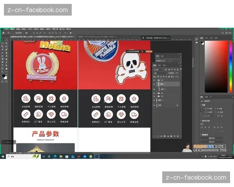The height and width of the screenshot is (187, 234).
Task: Create a new group with folder icon
Action: pyautogui.click(x=171, y=136)
